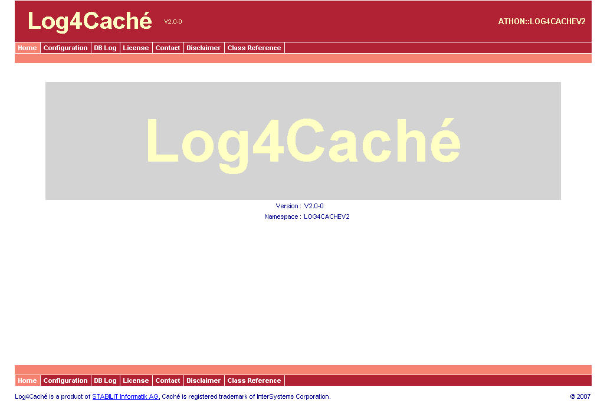This screenshot has width=607, height=420.
Task: Click the Log4Caché title in the red header
Action: tap(90, 21)
